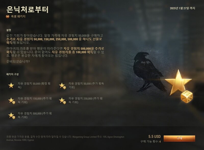
Task: Click the large golden star artwork
Action: 178,82
